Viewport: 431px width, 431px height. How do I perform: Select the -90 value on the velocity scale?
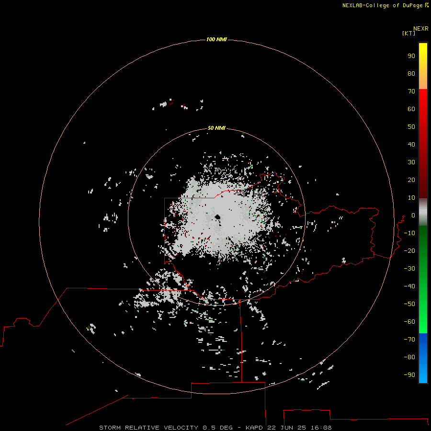coord(409,374)
